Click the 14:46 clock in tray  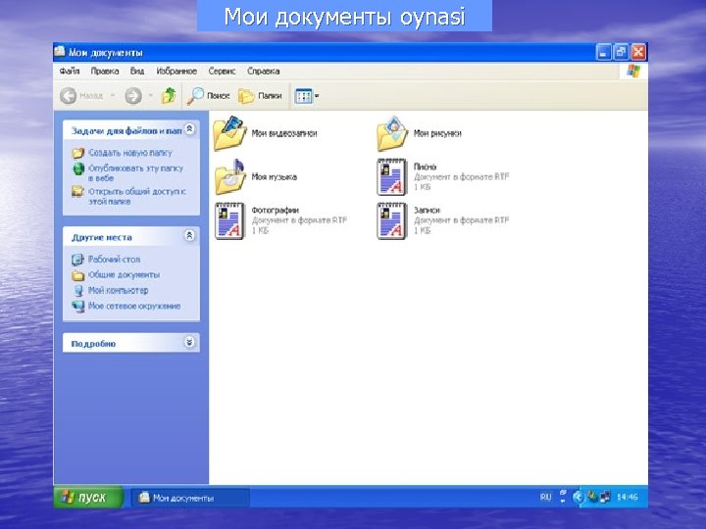(x=628, y=497)
